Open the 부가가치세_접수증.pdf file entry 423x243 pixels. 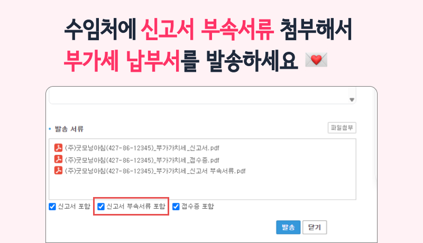142,160
